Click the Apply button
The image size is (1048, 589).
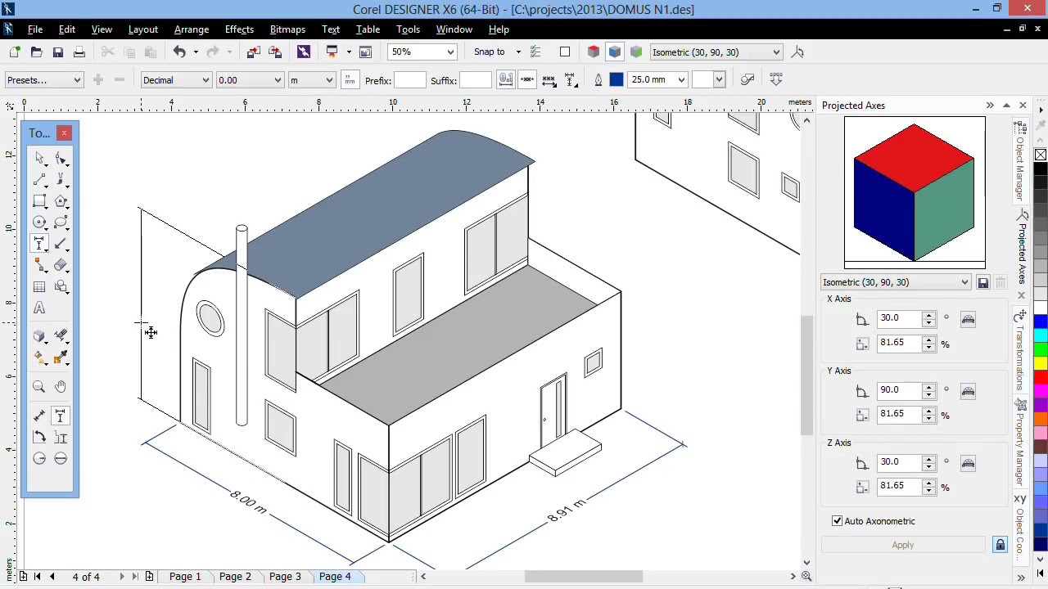tap(903, 545)
